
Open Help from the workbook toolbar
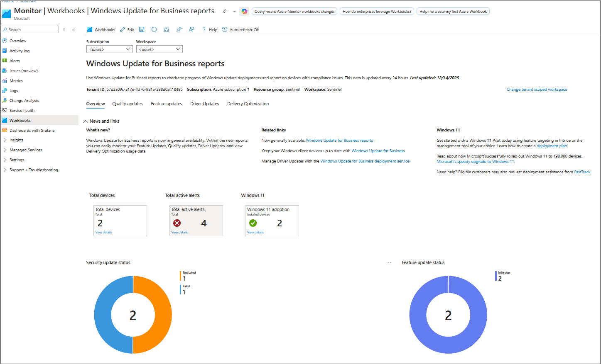pyautogui.click(x=210, y=29)
